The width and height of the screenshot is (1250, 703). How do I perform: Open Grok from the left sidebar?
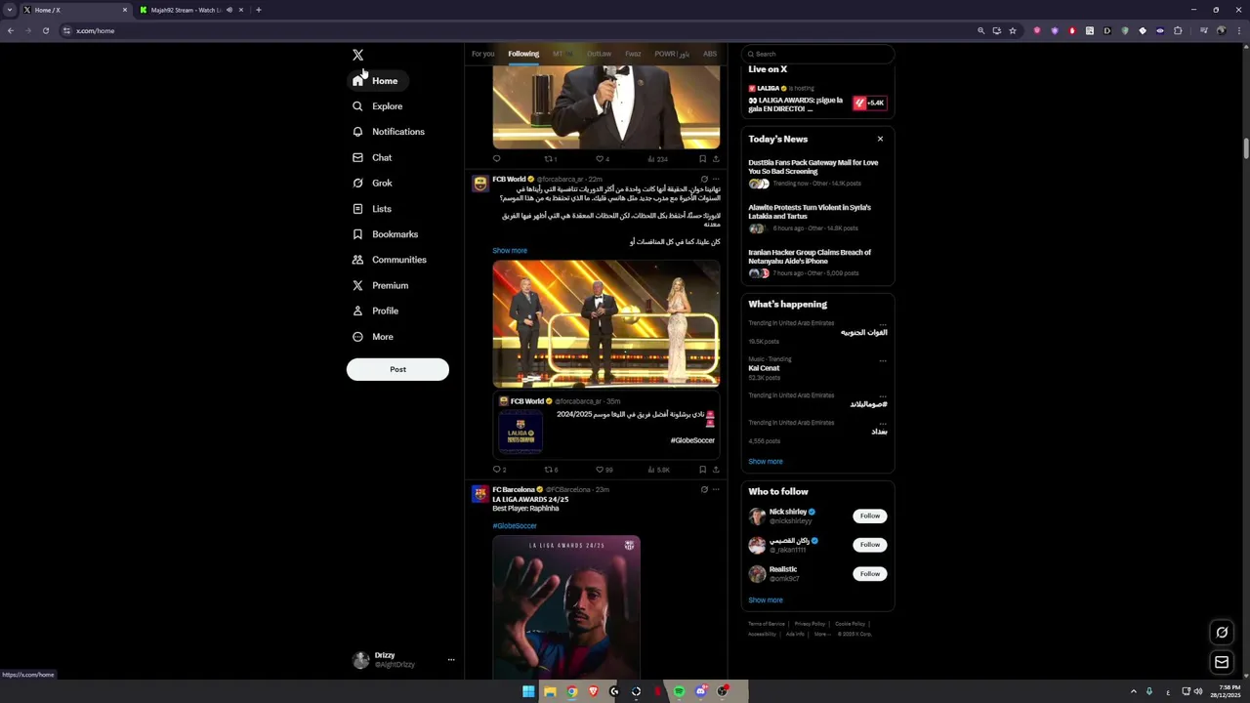(x=372, y=183)
